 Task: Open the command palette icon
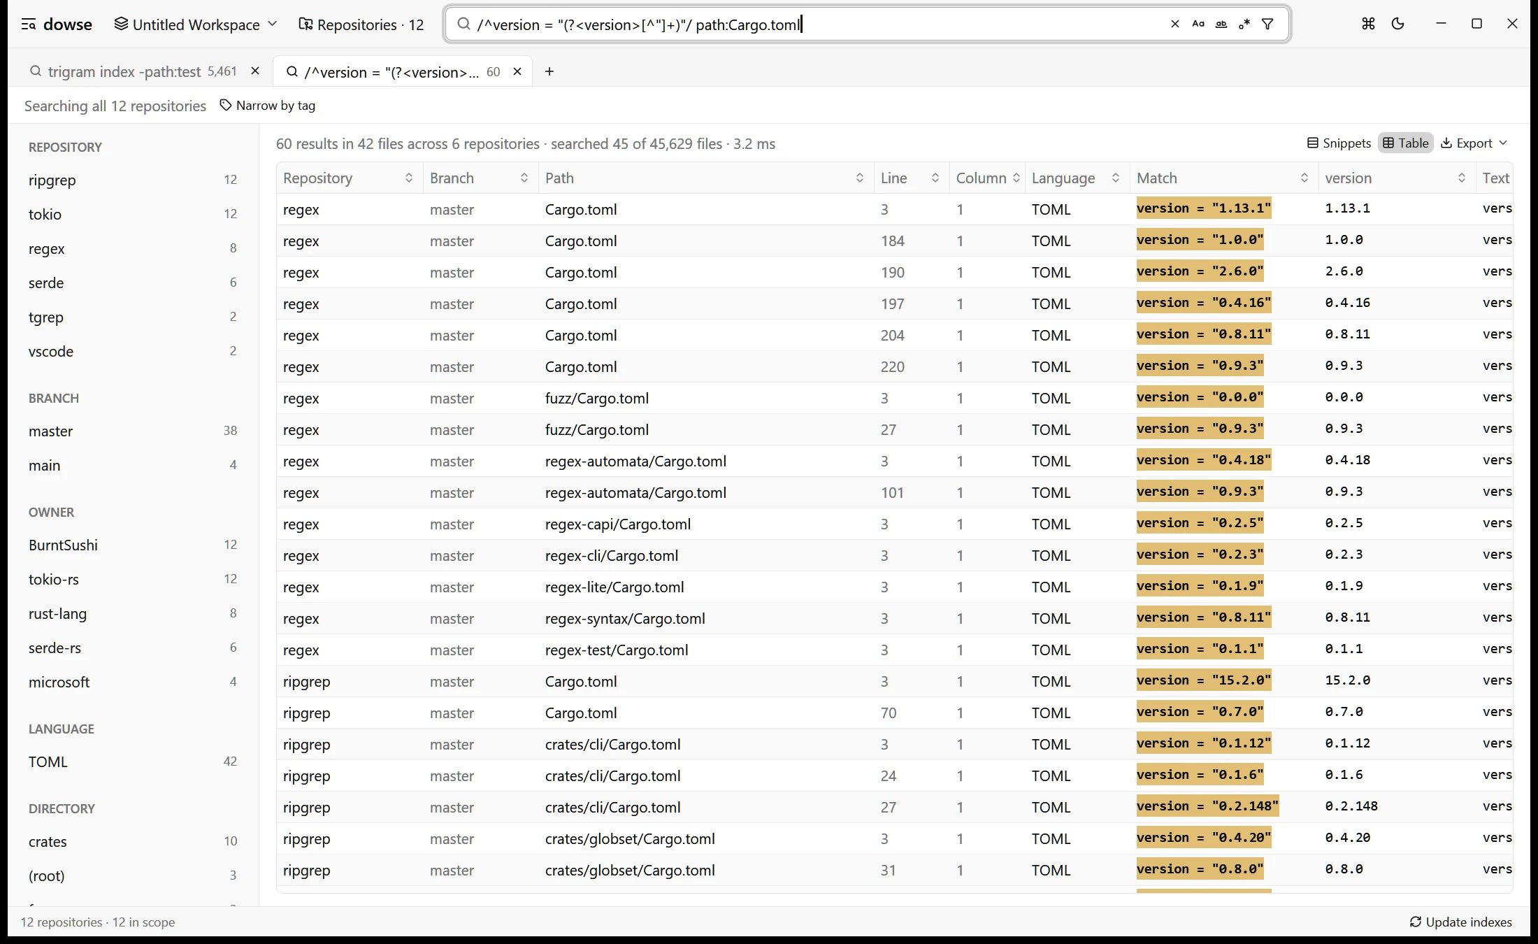tap(1368, 24)
